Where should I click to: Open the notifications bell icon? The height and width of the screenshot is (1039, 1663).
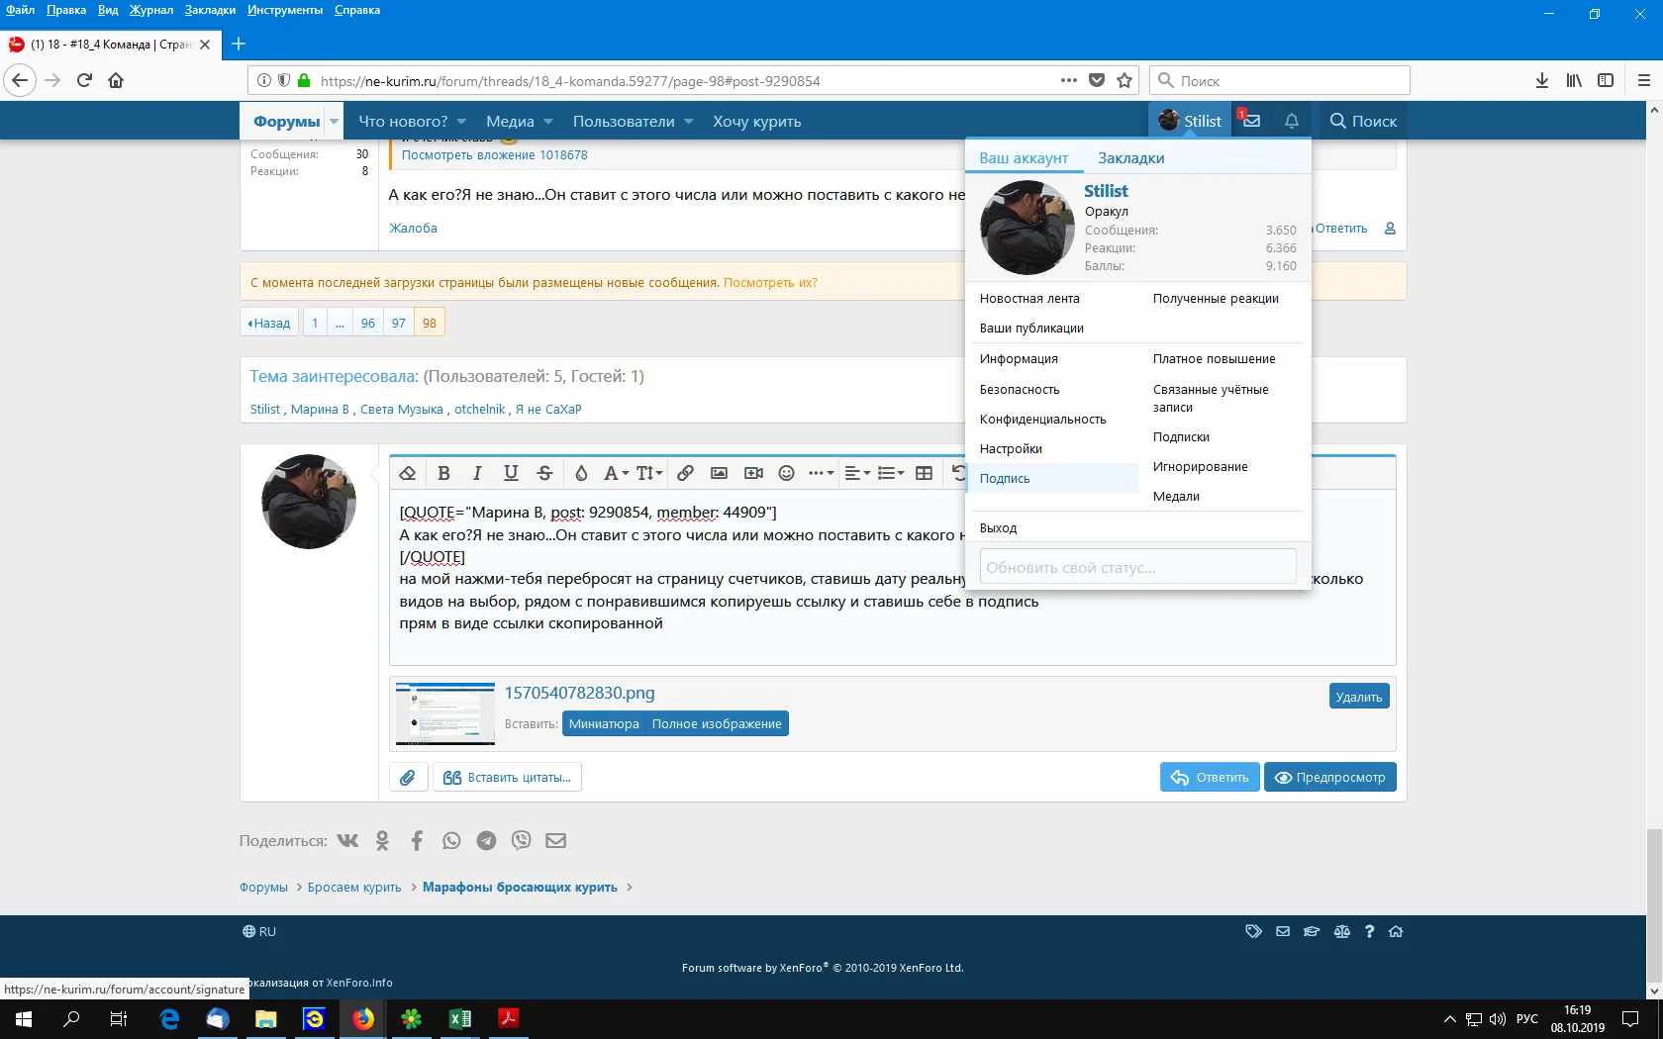tap(1292, 121)
